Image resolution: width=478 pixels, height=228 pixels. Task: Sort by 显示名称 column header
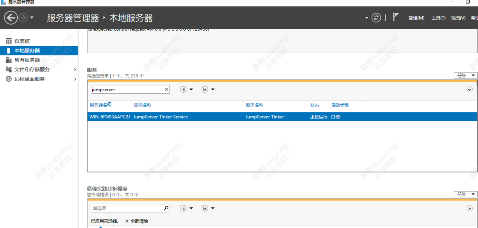pos(142,105)
